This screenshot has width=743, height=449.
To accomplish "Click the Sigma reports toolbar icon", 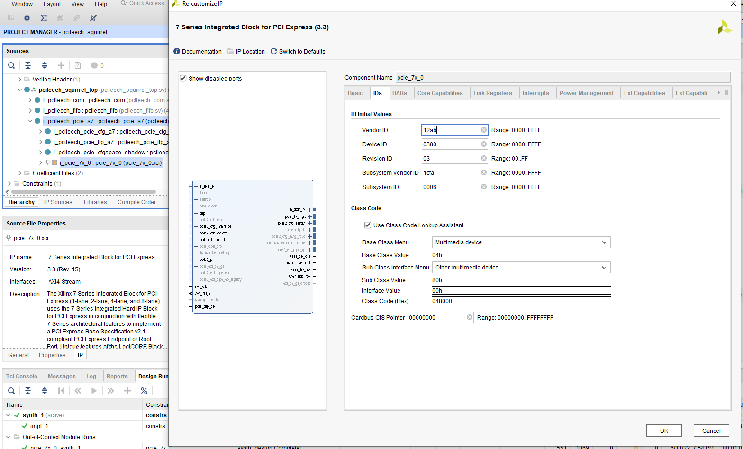I will pos(44,18).
